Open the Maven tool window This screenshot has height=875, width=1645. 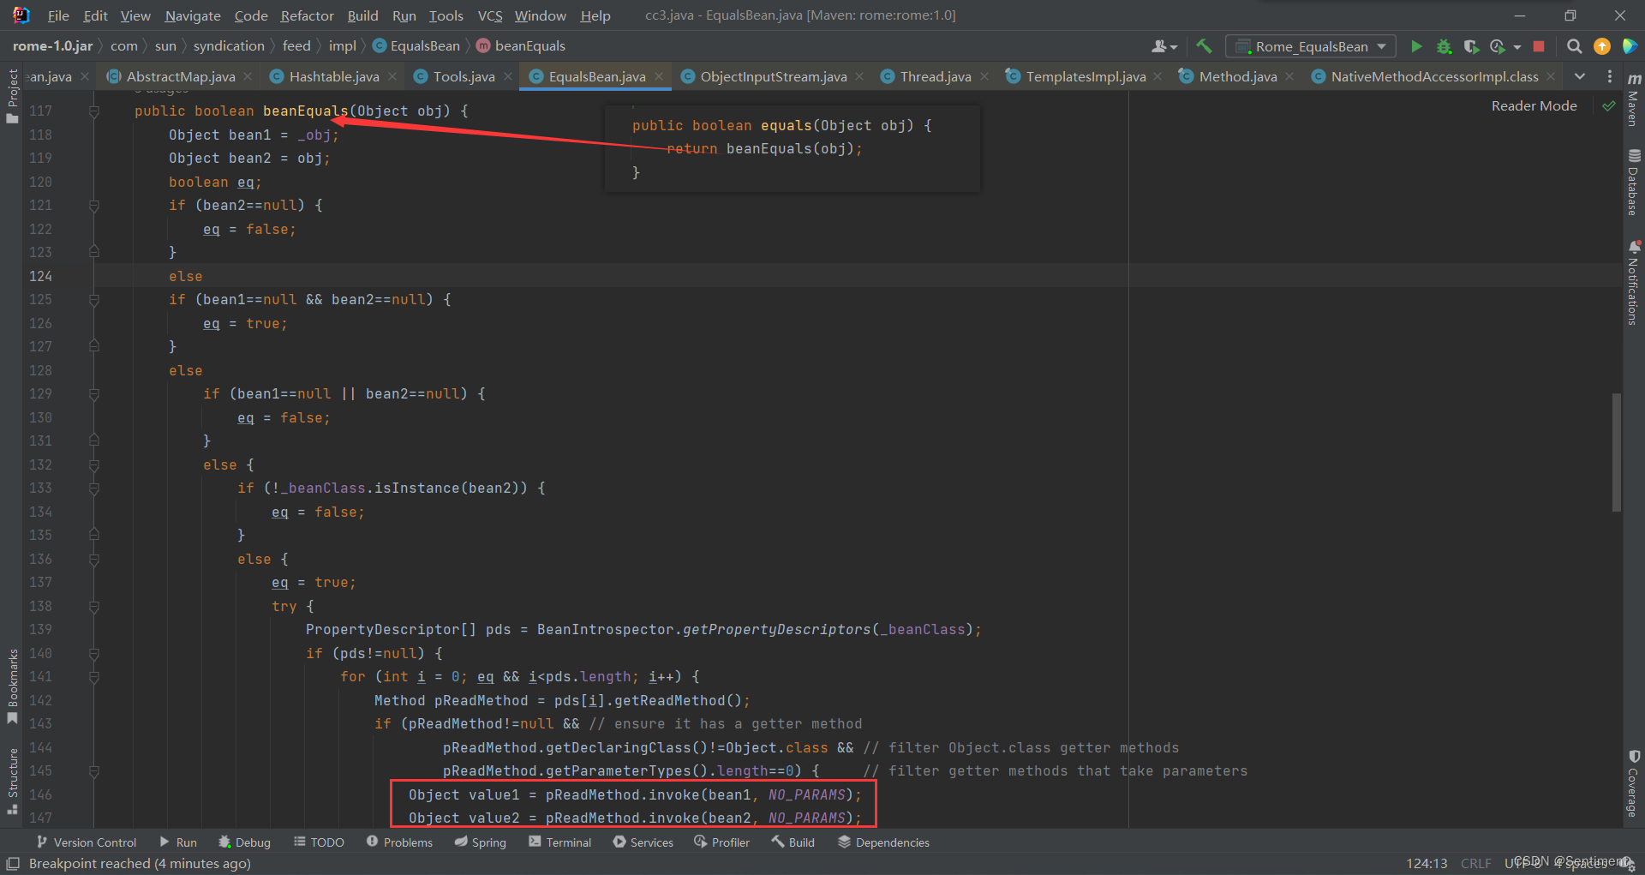[1634, 99]
